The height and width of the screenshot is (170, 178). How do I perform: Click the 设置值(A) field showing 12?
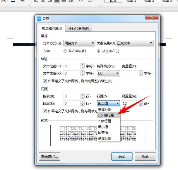131,103
